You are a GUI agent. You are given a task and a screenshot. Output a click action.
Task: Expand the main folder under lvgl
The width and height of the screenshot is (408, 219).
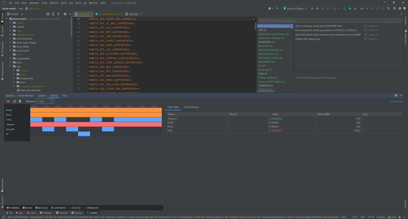pos(14,82)
